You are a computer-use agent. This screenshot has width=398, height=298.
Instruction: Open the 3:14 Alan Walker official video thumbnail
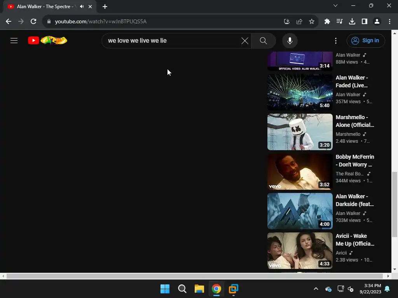(x=300, y=61)
